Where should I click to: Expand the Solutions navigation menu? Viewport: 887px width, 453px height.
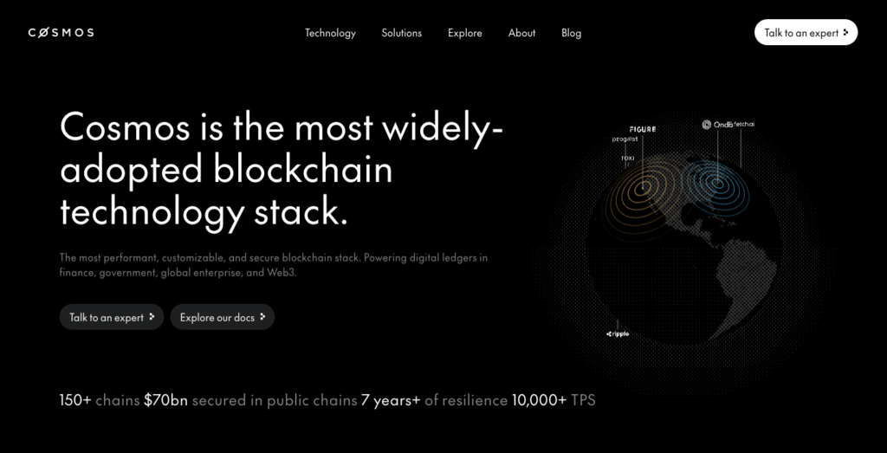click(x=401, y=33)
